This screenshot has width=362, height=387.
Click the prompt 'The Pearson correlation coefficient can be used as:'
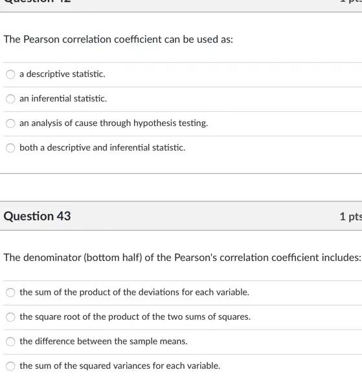(x=119, y=39)
